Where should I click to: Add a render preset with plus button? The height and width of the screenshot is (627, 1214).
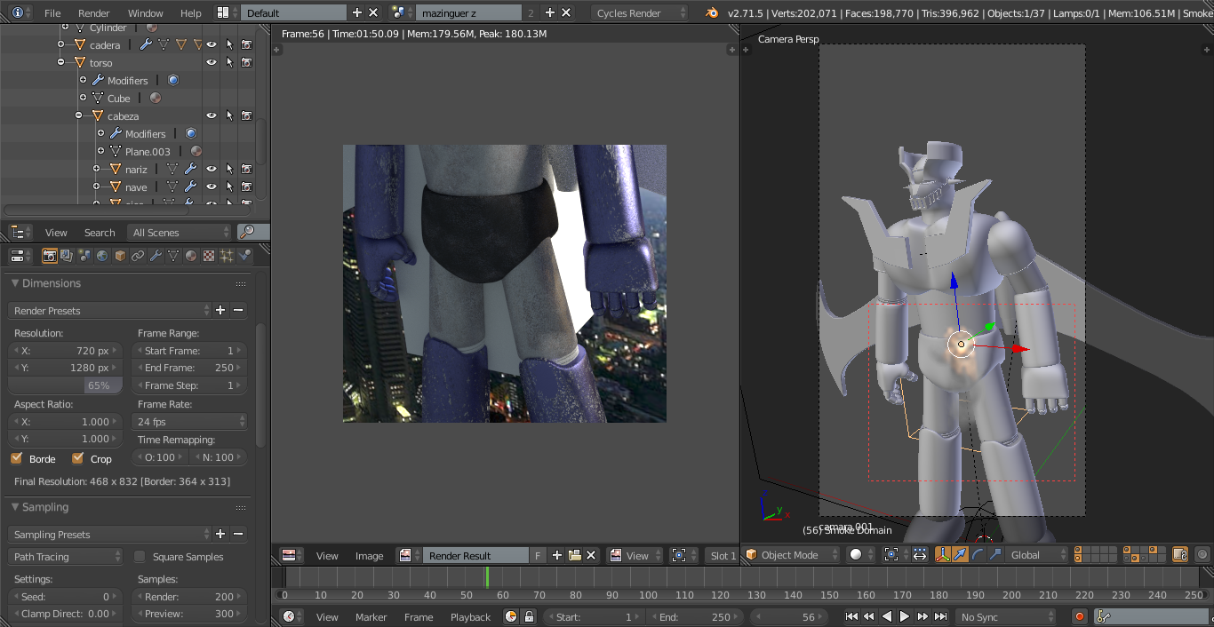tap(220, 310)
